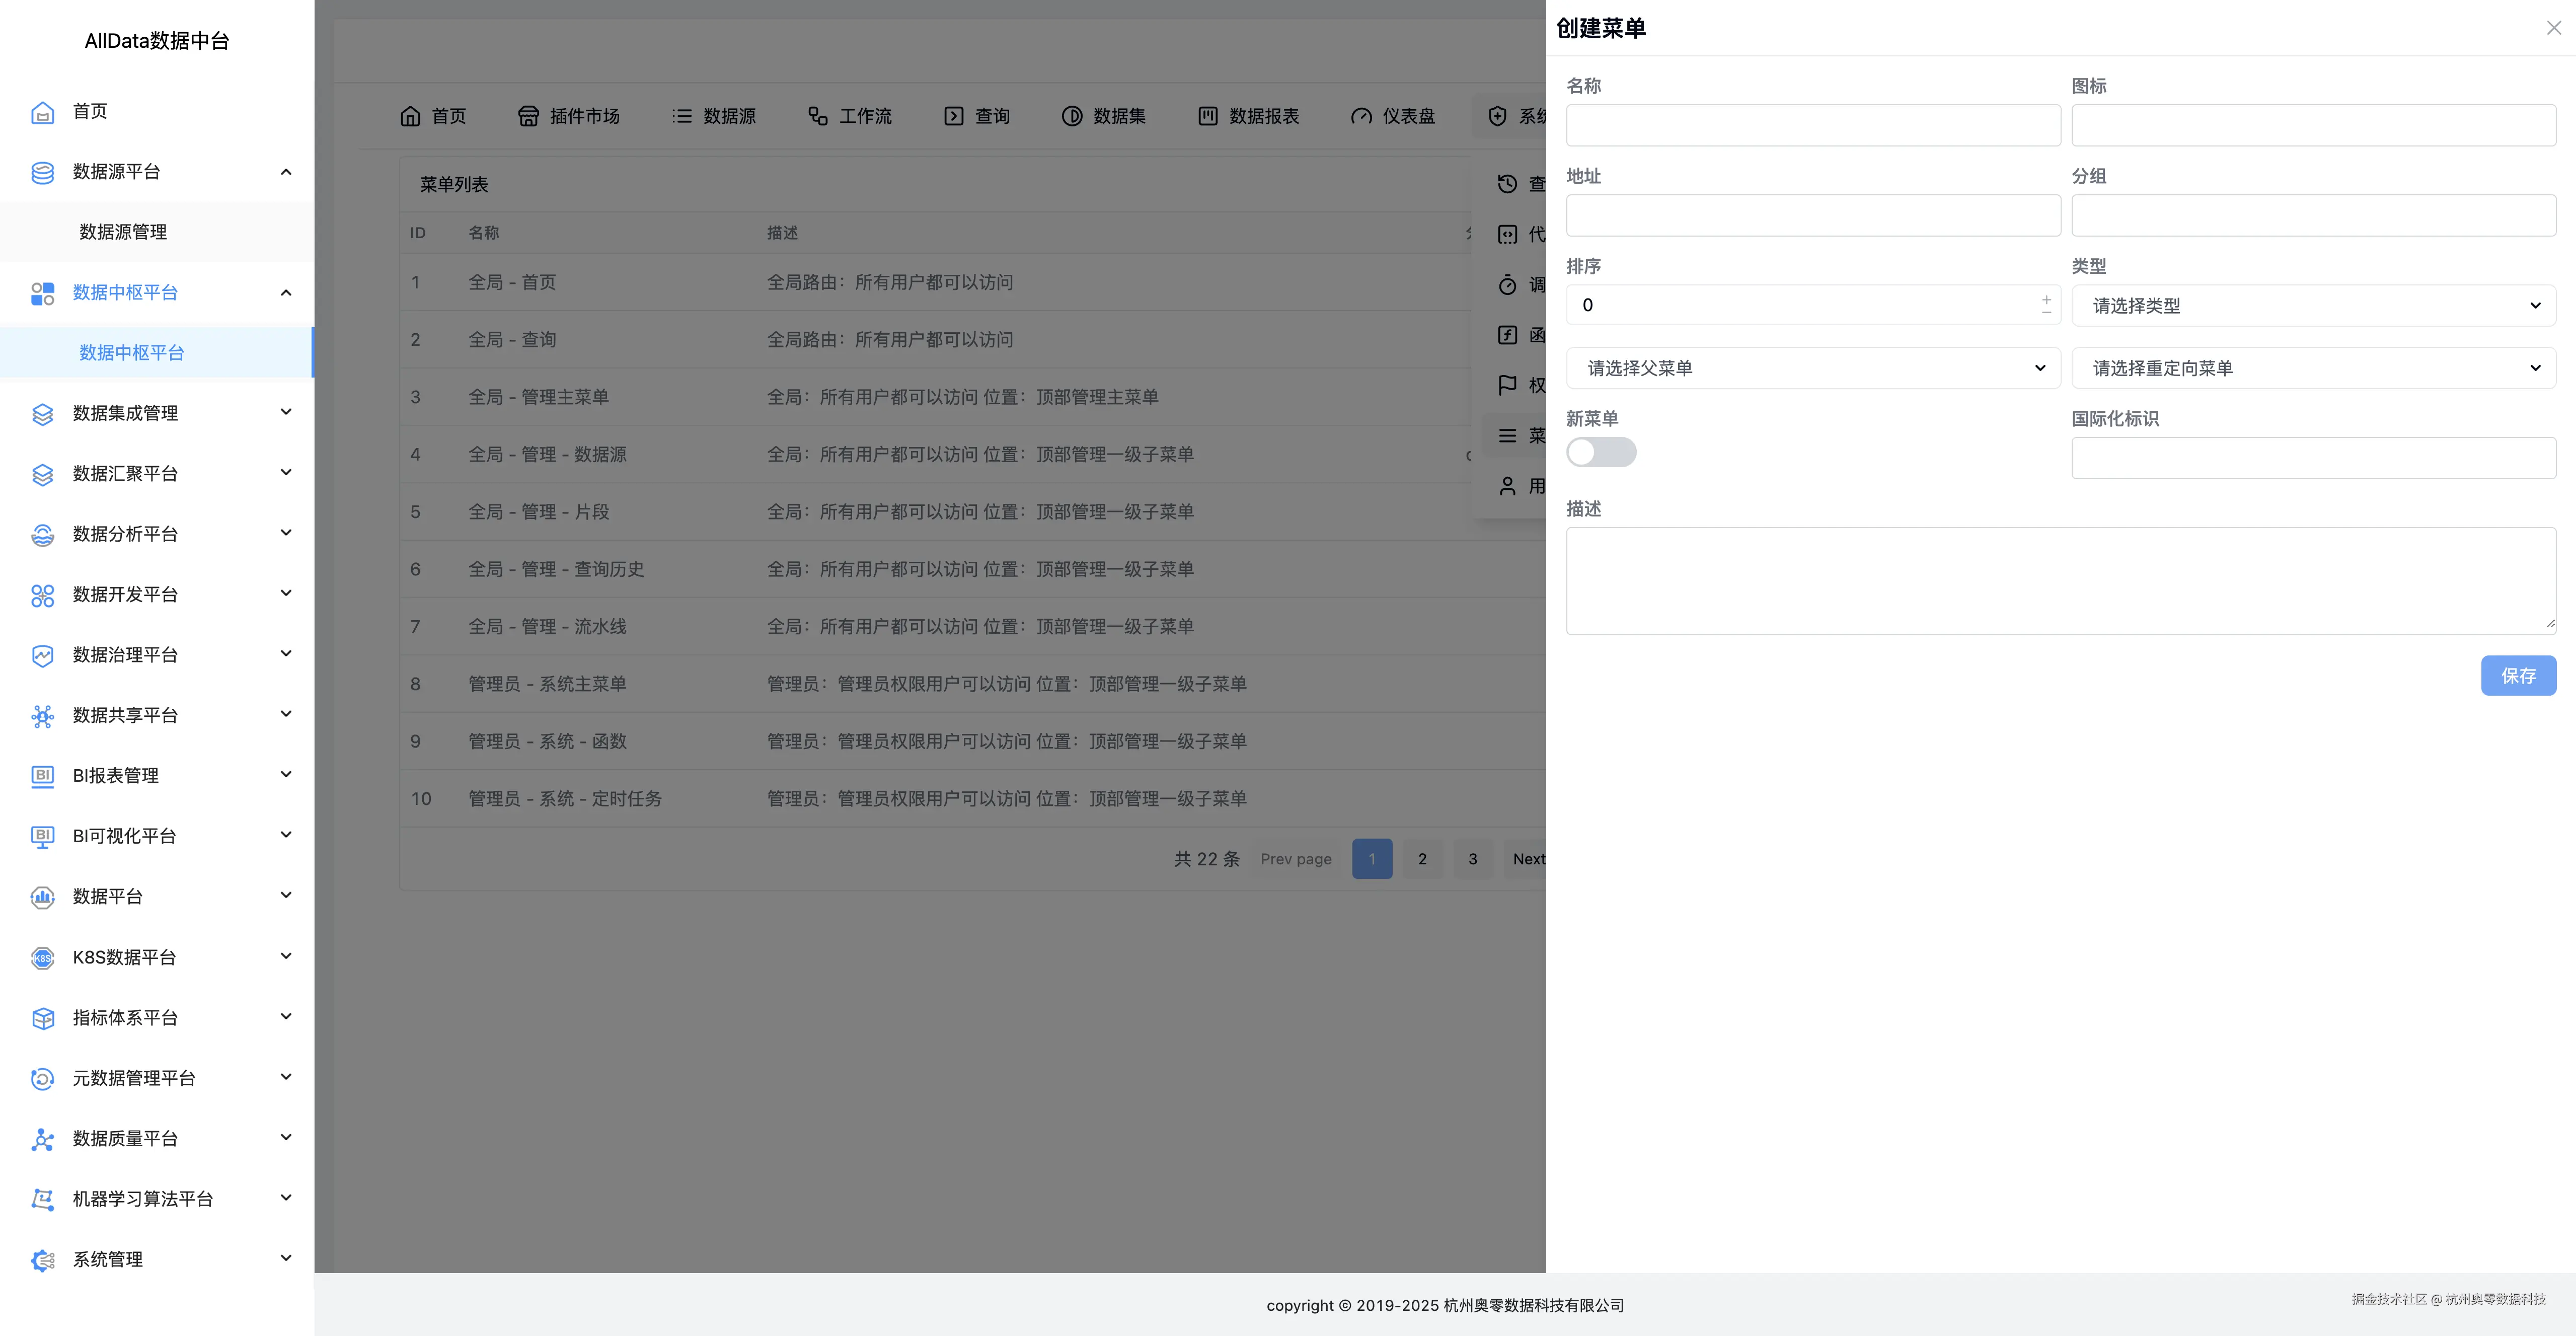Enable the 新菜单 toggle switch
This screenshot has height=1336, width=2576.
pyautogui.click(x=1600, y=452)
